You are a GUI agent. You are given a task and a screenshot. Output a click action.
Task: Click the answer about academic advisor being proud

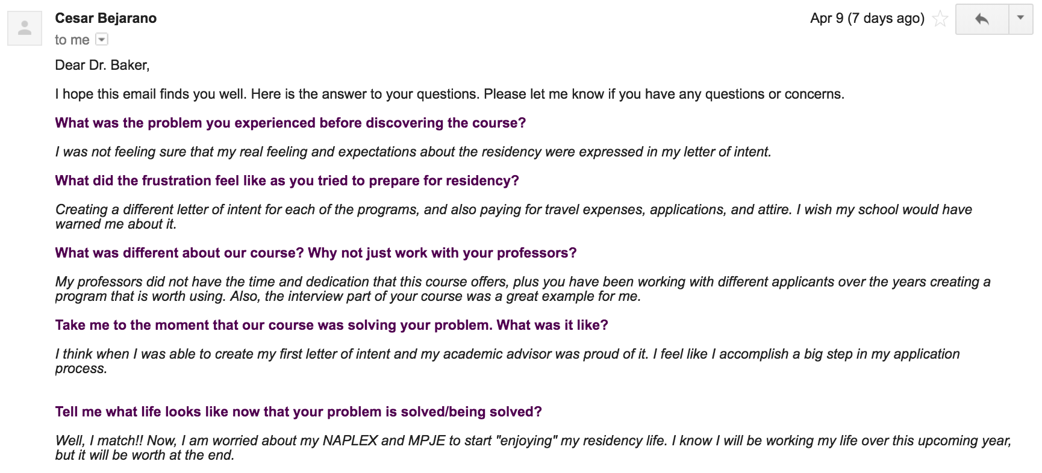508,361
